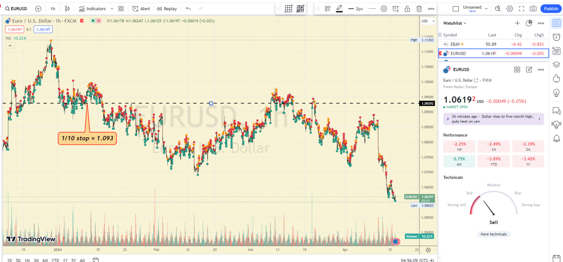Open the Dollar rises to five-month high news
This screenshot has width=563, height=262.
[494, 119]
